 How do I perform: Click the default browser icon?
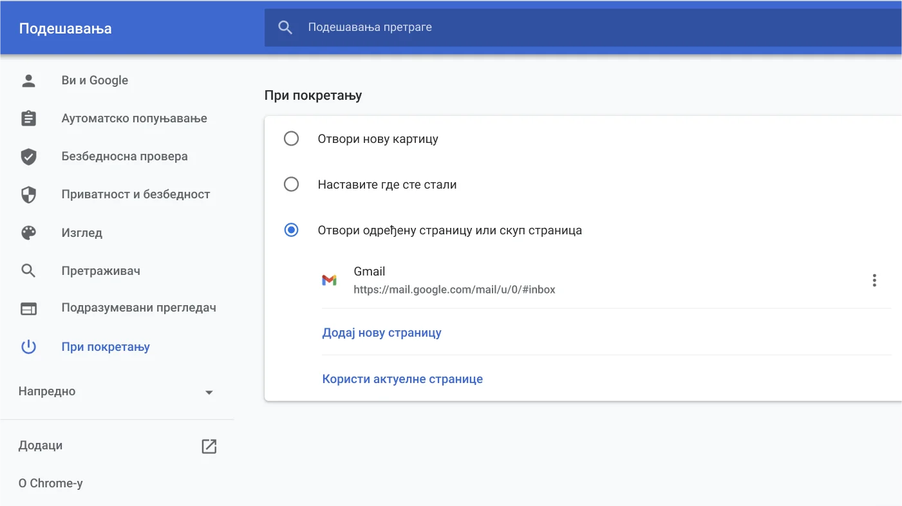coord(28,308)
